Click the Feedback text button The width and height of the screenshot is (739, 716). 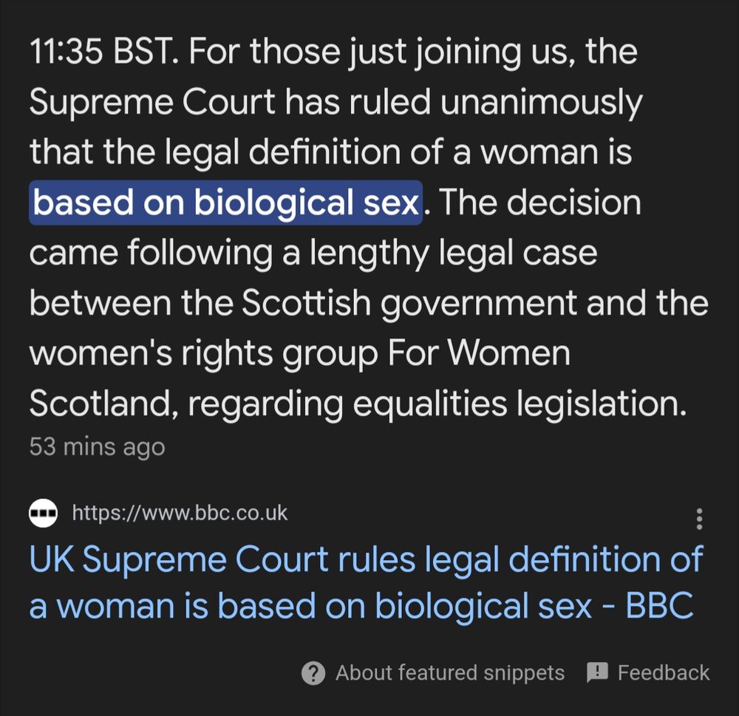(x=663, y=673)
